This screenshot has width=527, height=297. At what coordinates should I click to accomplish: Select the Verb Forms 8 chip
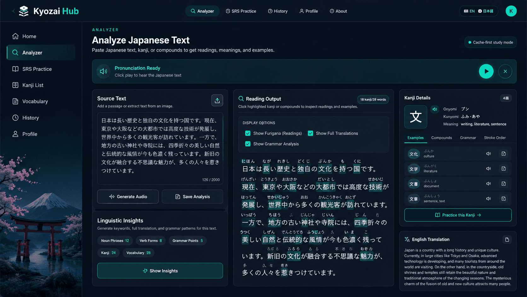point(151,241)
